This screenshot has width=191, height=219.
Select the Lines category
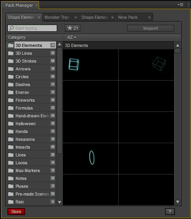[31, 155]
